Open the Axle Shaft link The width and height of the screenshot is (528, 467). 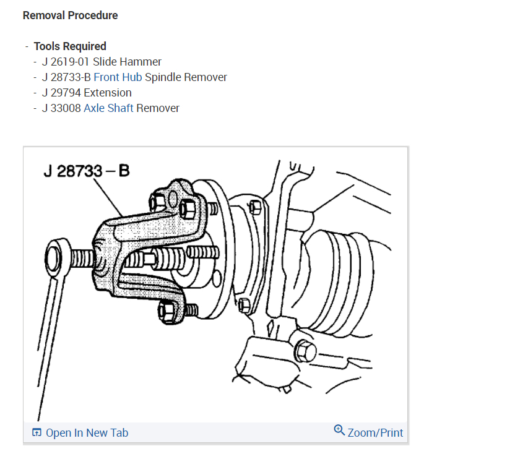pos(108,108)
